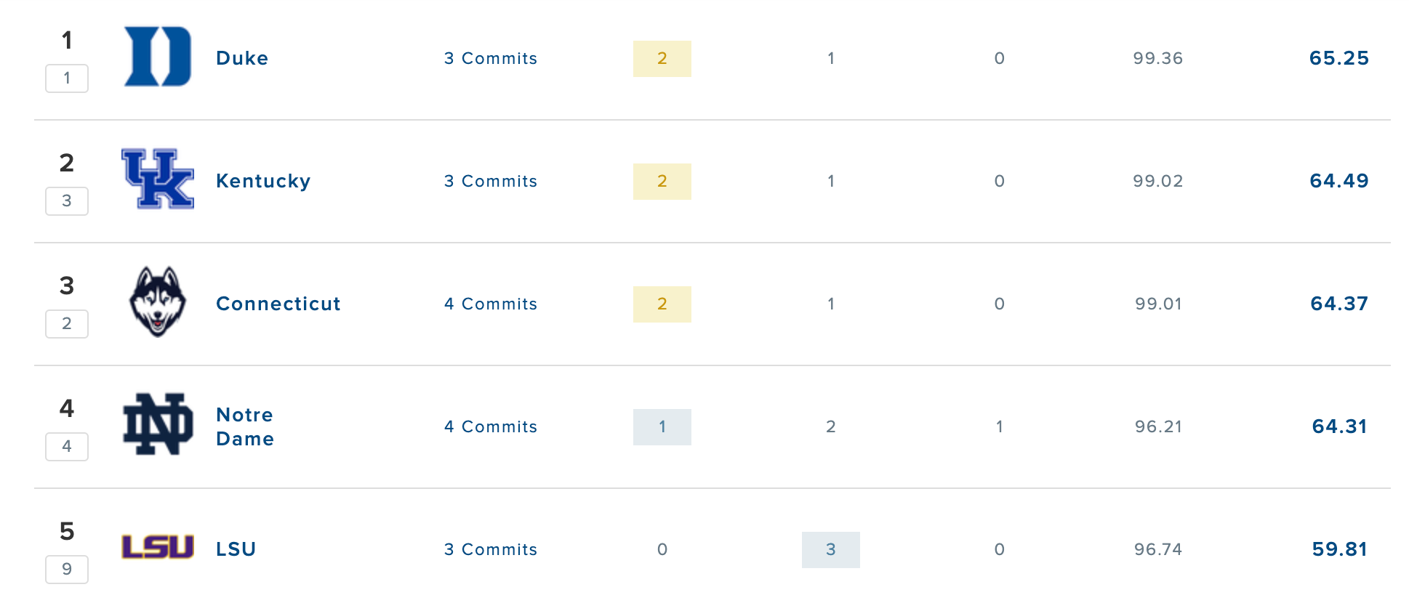Click Duke's highlighted five-star count box

tap(662, 59)
